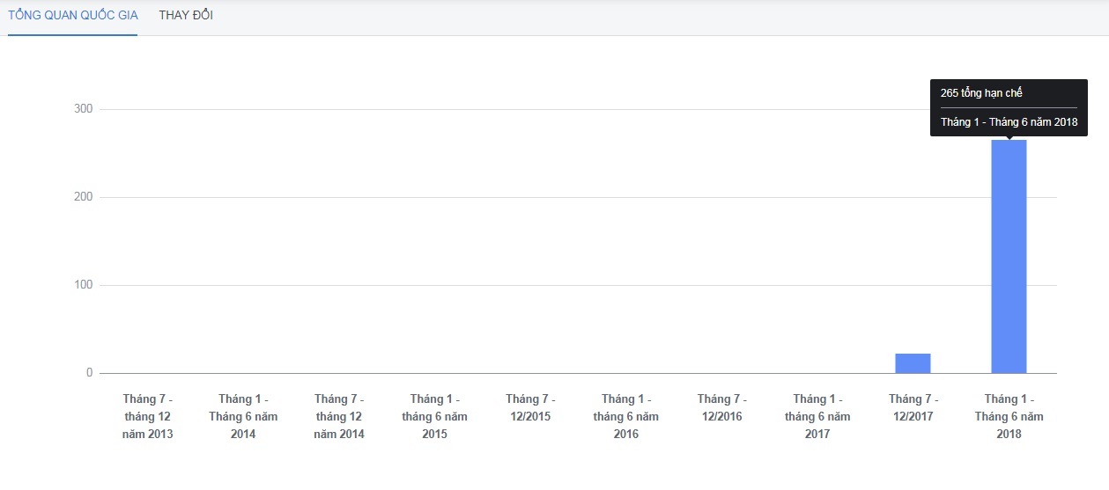Click the 100 value on y-axis
Image resolution: width=1109 pixels, height=490 pixels.
[x=83, y=285]
